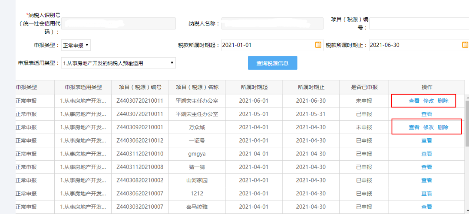Viewport: 469px width, 214px height.
Task: Click 查看 in the 猜一猜 row
Action: (x=426, y=167)
